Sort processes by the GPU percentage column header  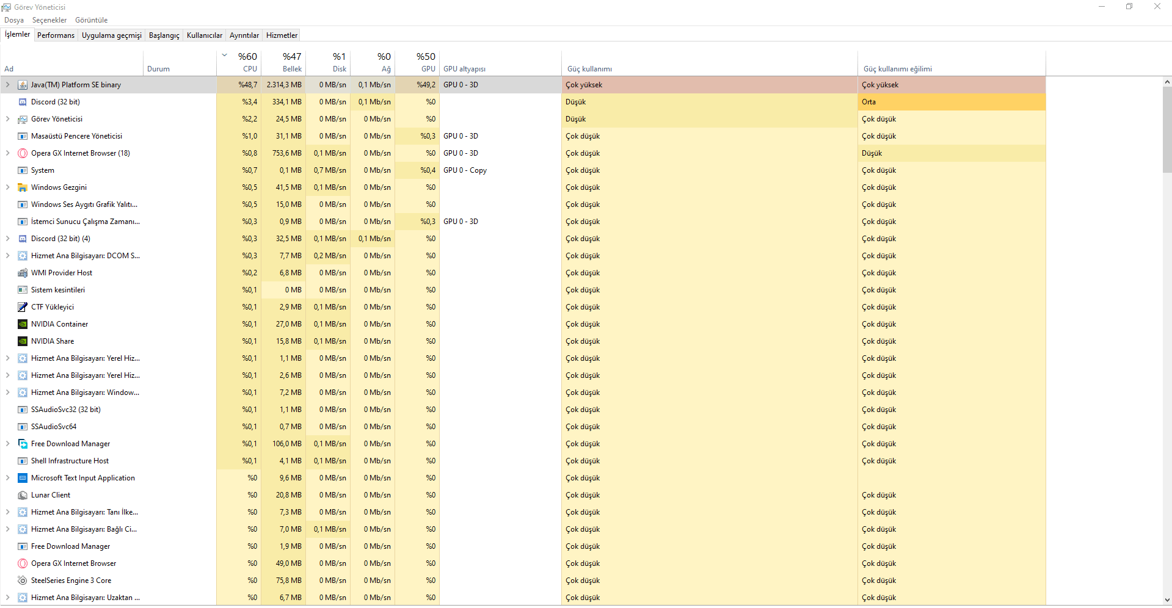417,63
